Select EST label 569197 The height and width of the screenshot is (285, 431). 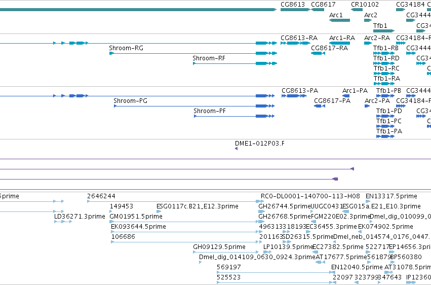[229, 268]
